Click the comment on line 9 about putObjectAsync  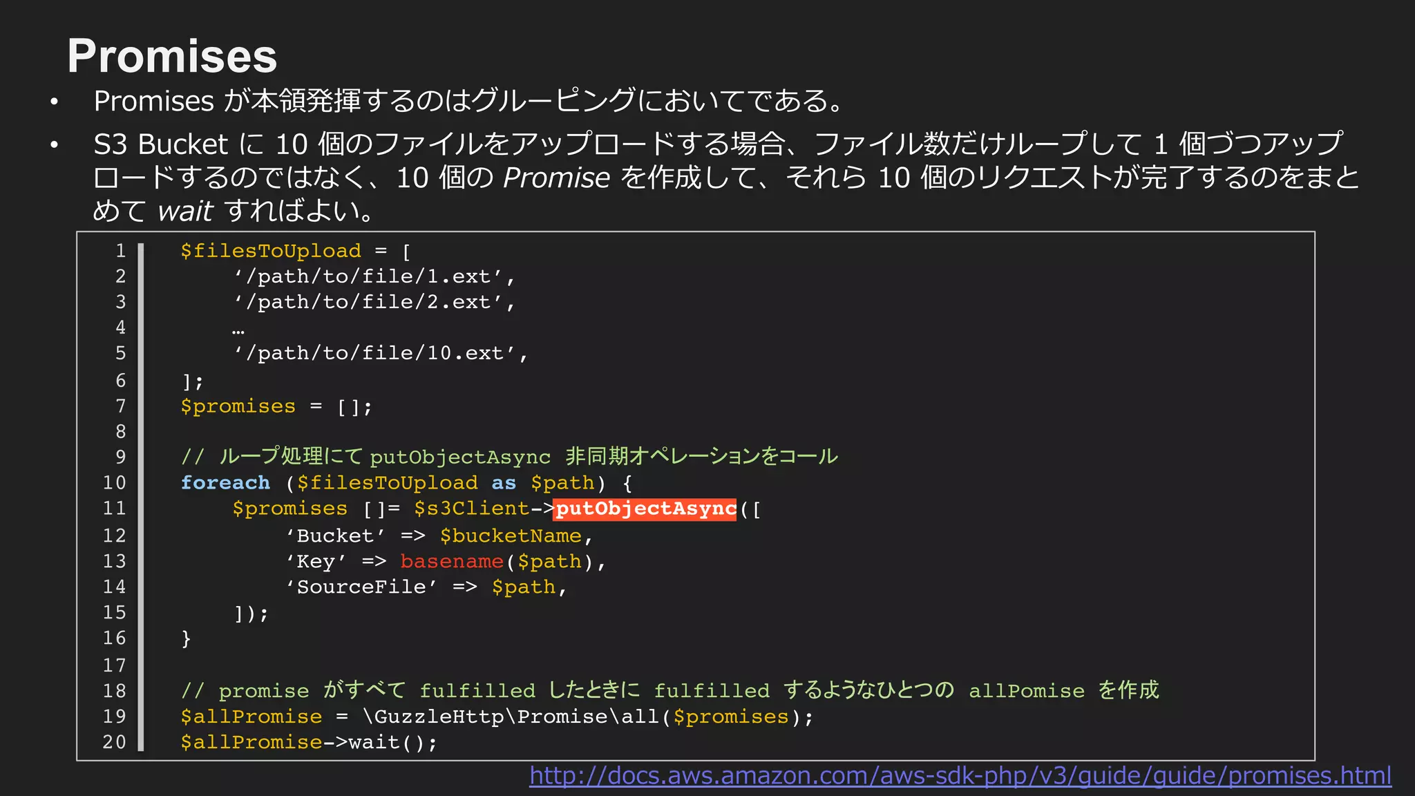pos(509,457)
